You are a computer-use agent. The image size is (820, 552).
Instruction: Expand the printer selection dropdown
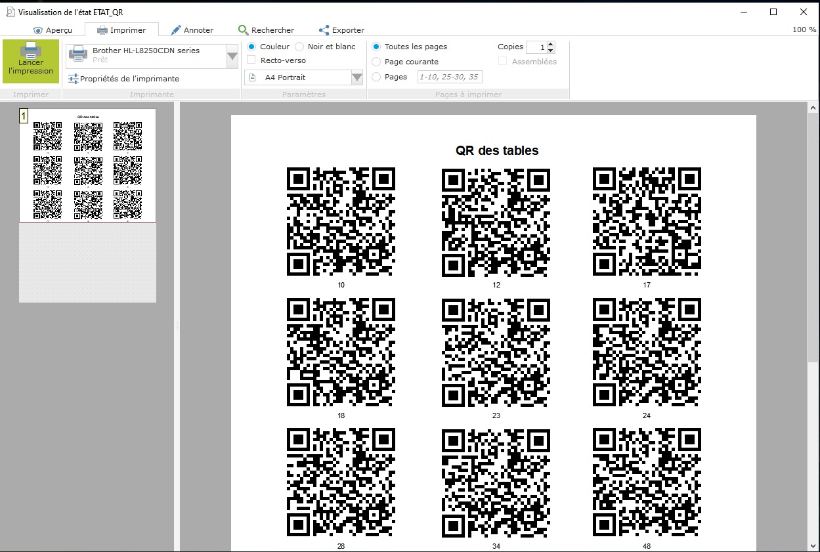coord(232,57)
